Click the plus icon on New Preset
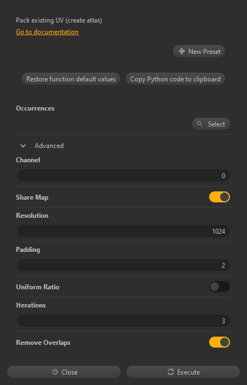 pyautogui.click(x=182, y=51)
